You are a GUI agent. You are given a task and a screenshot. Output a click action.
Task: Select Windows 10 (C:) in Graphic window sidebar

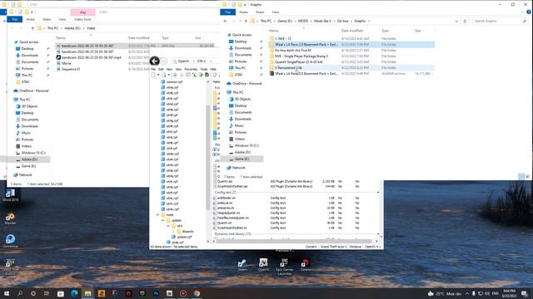(x=247, y=145)
